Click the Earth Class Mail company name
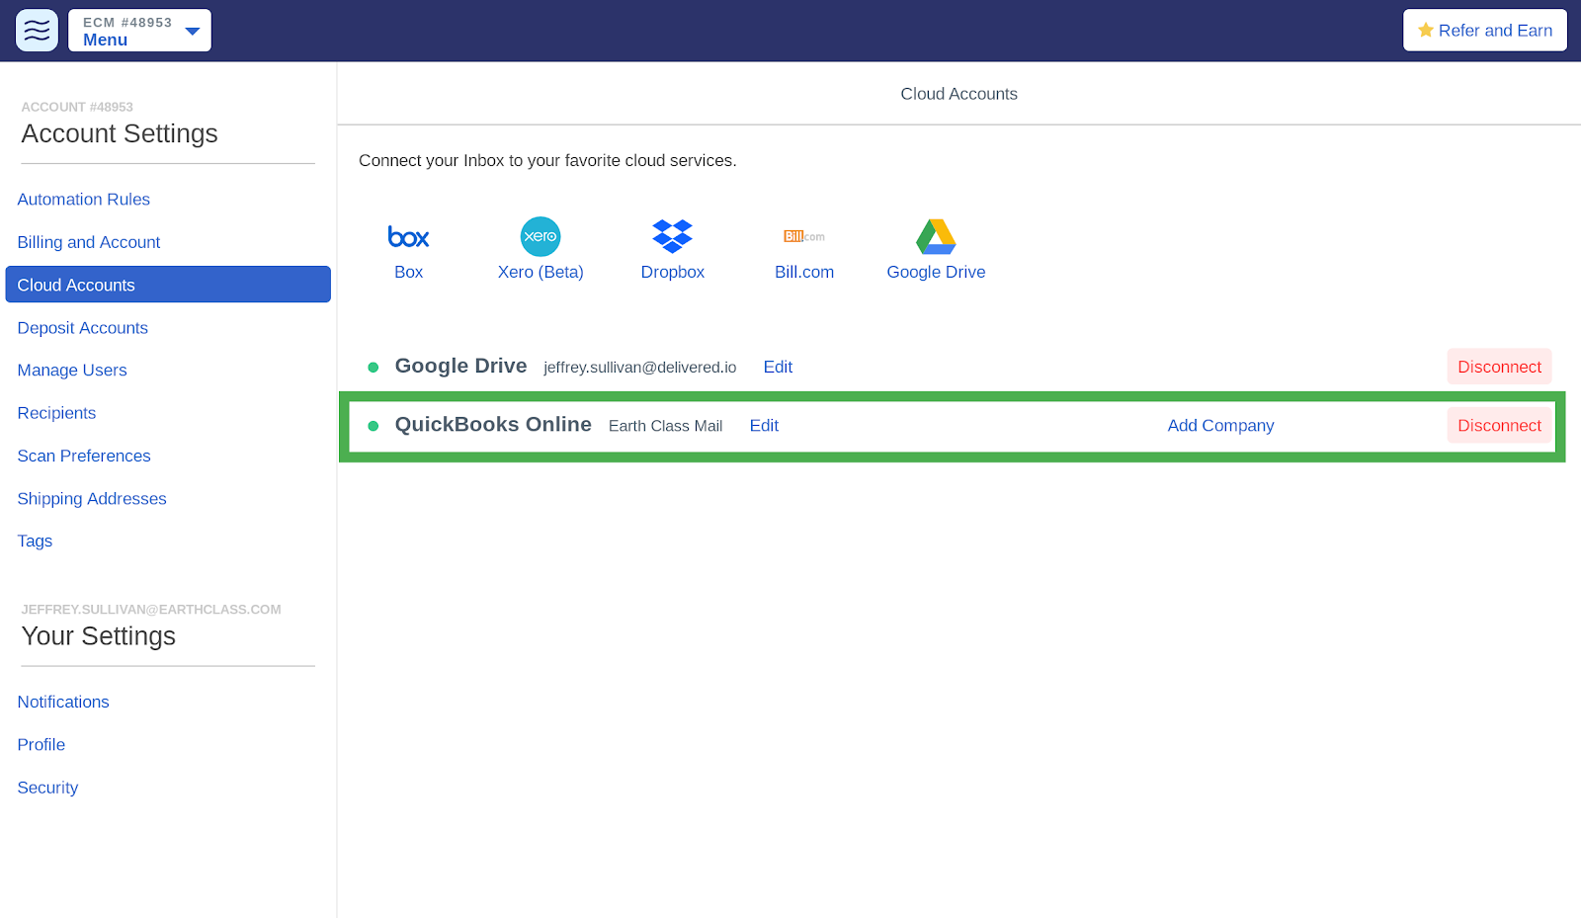This screenshot has width=1581, height=918. click(x=666, y=426)
